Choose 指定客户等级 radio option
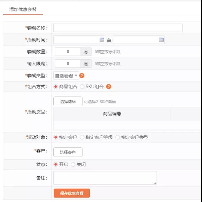 82,137
